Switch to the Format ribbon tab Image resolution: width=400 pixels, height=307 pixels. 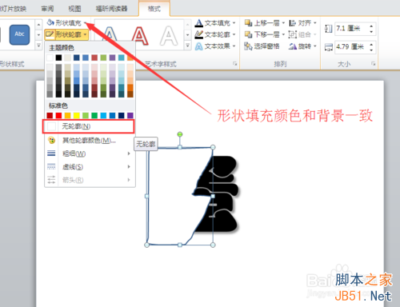tap(154, 9)
